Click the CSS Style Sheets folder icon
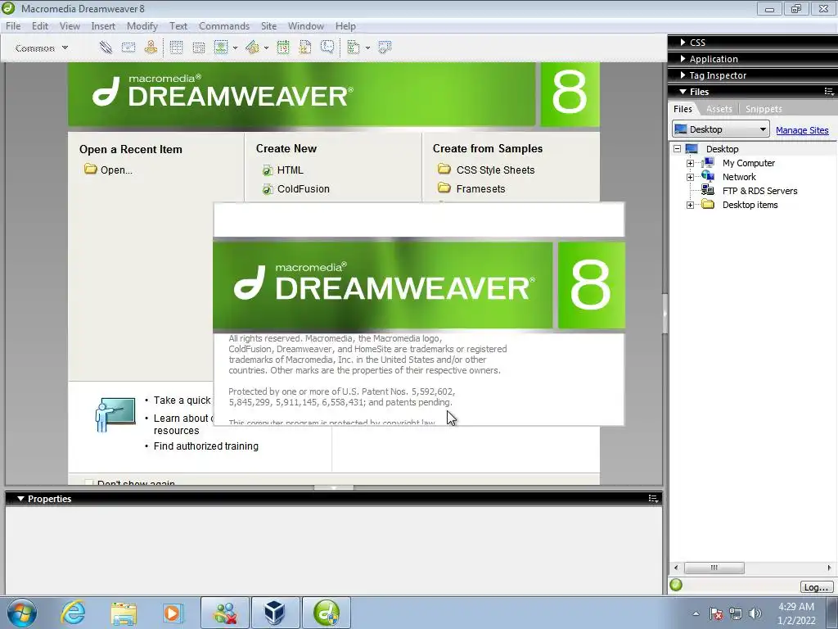 [444, 170]
